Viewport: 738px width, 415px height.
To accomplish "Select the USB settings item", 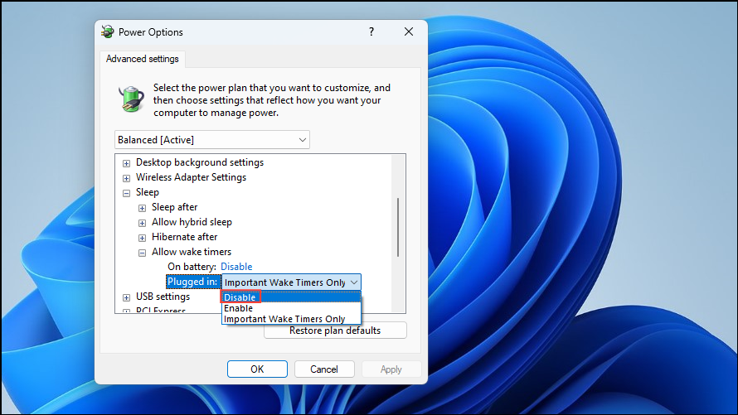I will (x=163, y=297).
